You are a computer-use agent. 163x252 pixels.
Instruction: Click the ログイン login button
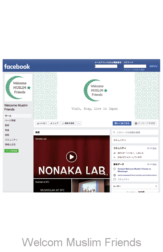pyautogui.click(x=153, y=66)
